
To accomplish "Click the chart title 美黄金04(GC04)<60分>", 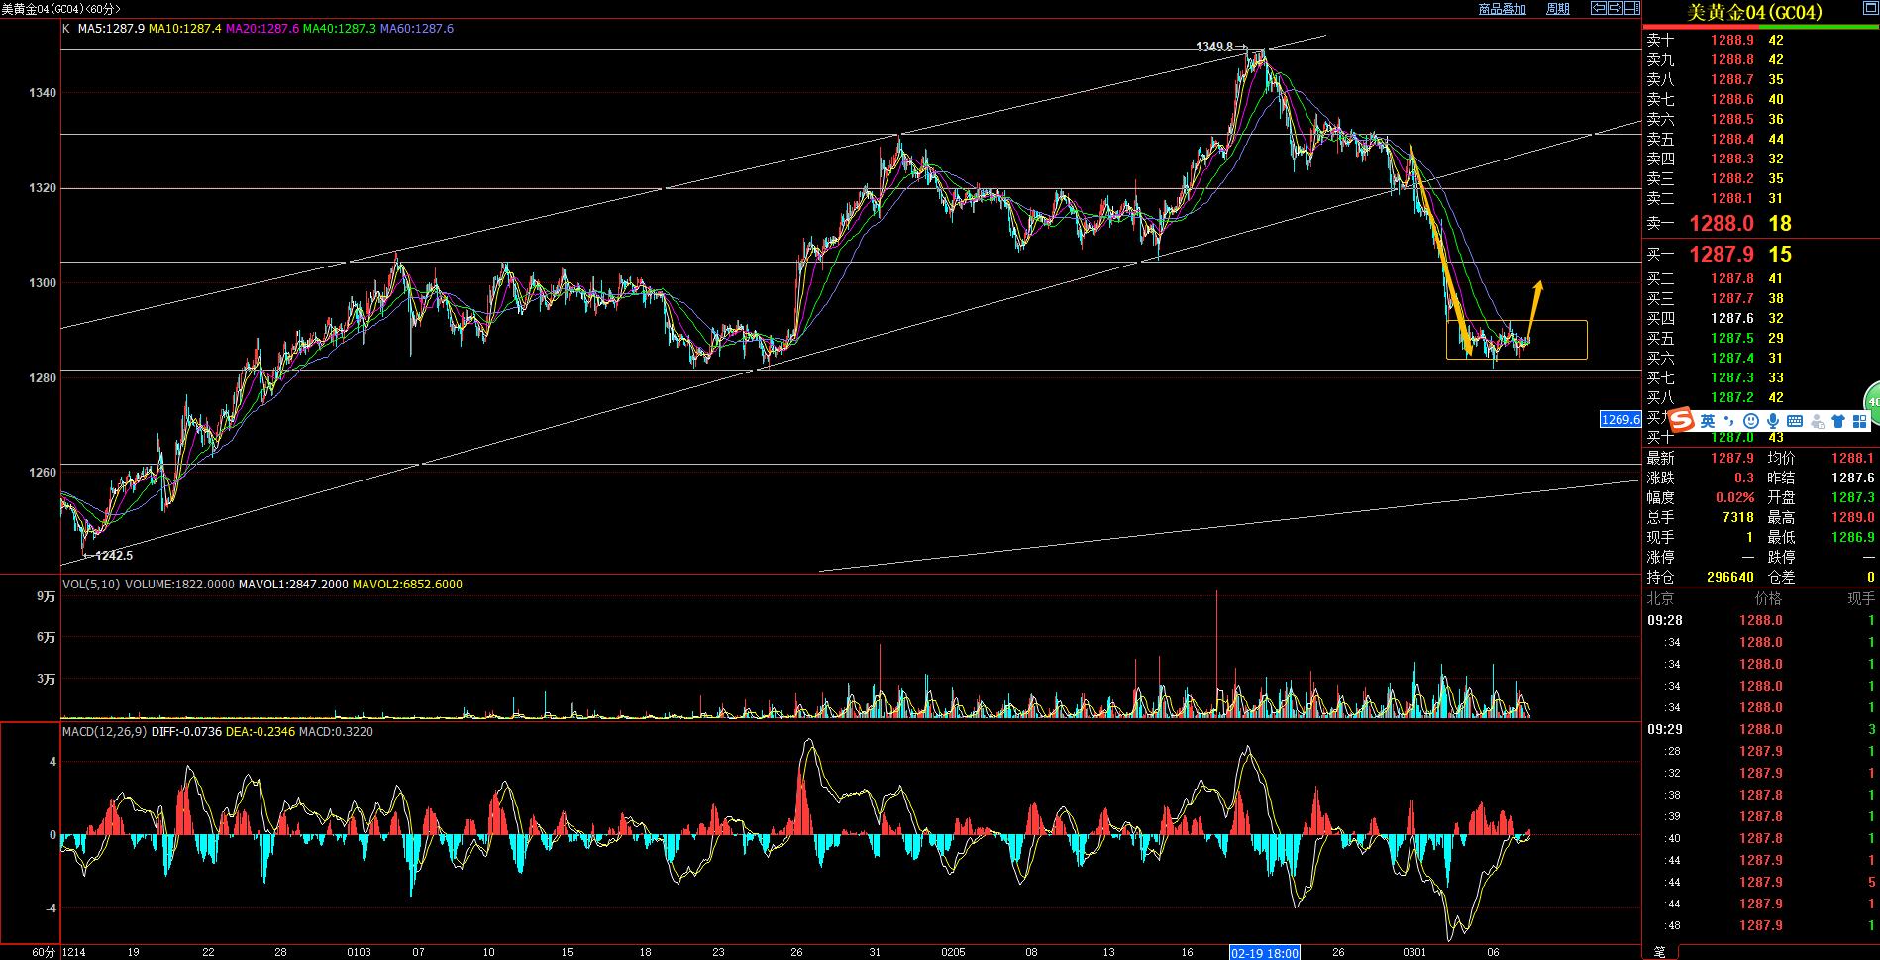I will (61, 9).
